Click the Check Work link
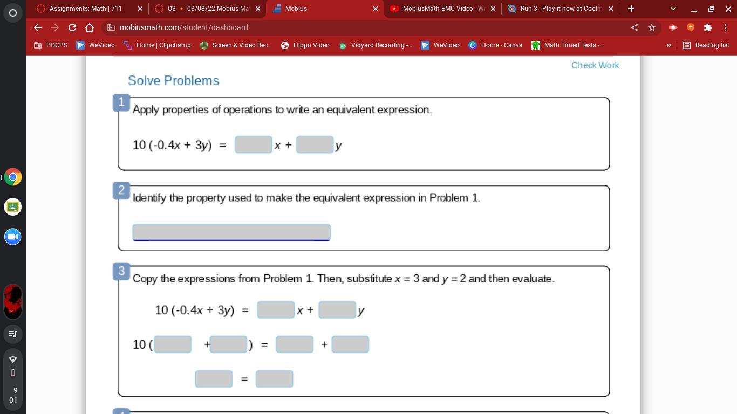The image size is (737, 414). tap(595, 65)
